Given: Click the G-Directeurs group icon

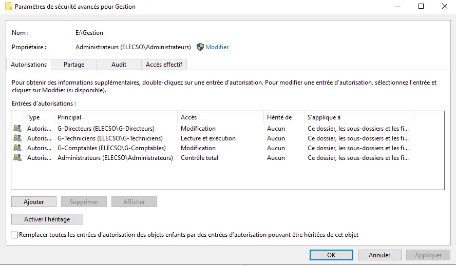Looking at the screenshot, I should click(17, 129).
